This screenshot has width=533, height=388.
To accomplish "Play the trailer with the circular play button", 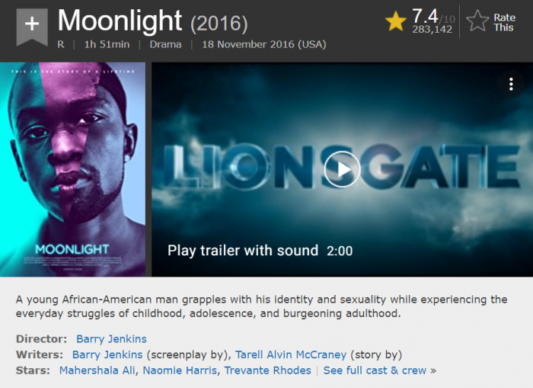I will pos(342,169).
